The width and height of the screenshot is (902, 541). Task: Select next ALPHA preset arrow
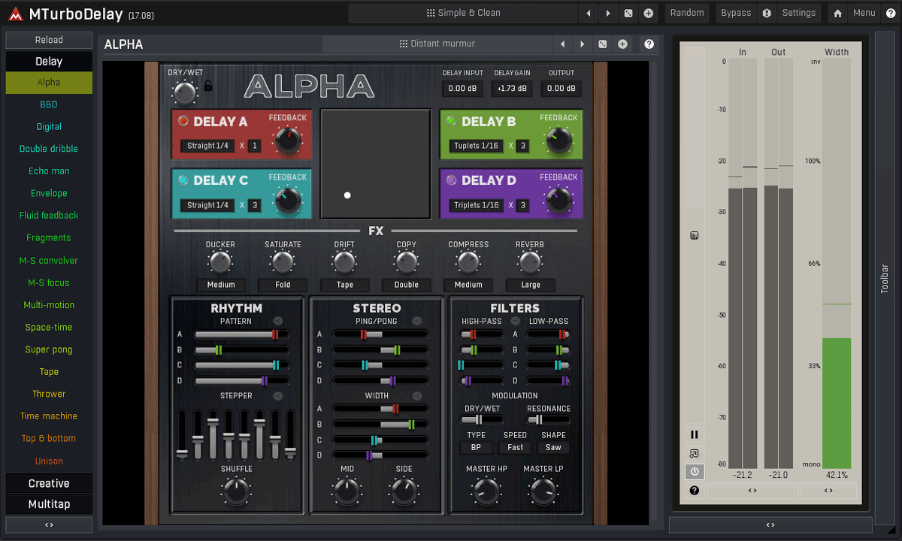point(582,44)
